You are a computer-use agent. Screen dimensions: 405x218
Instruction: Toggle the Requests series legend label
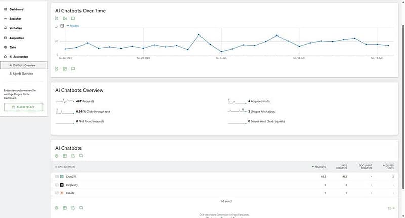pos(73,26)
